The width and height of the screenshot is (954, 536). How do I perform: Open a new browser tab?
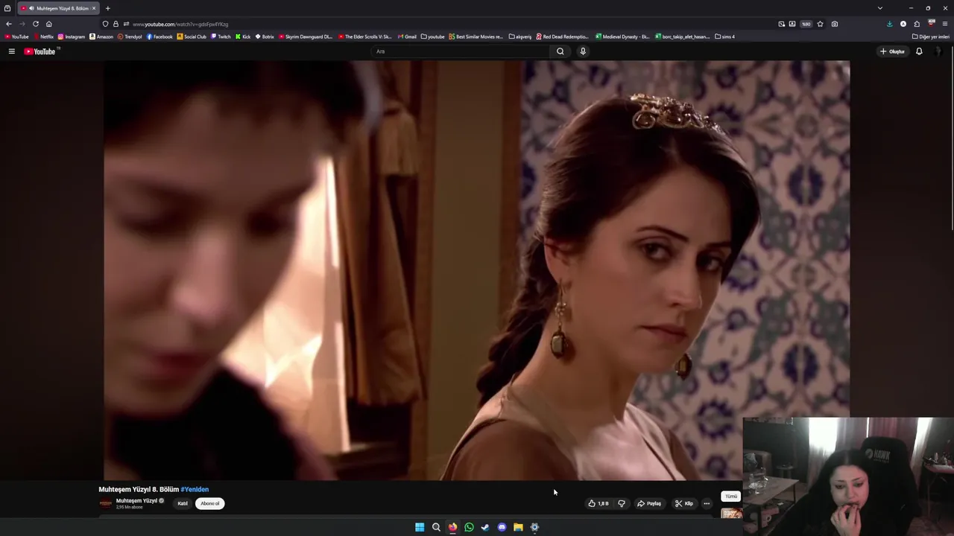pyautogui.click(x=107, y=8)
